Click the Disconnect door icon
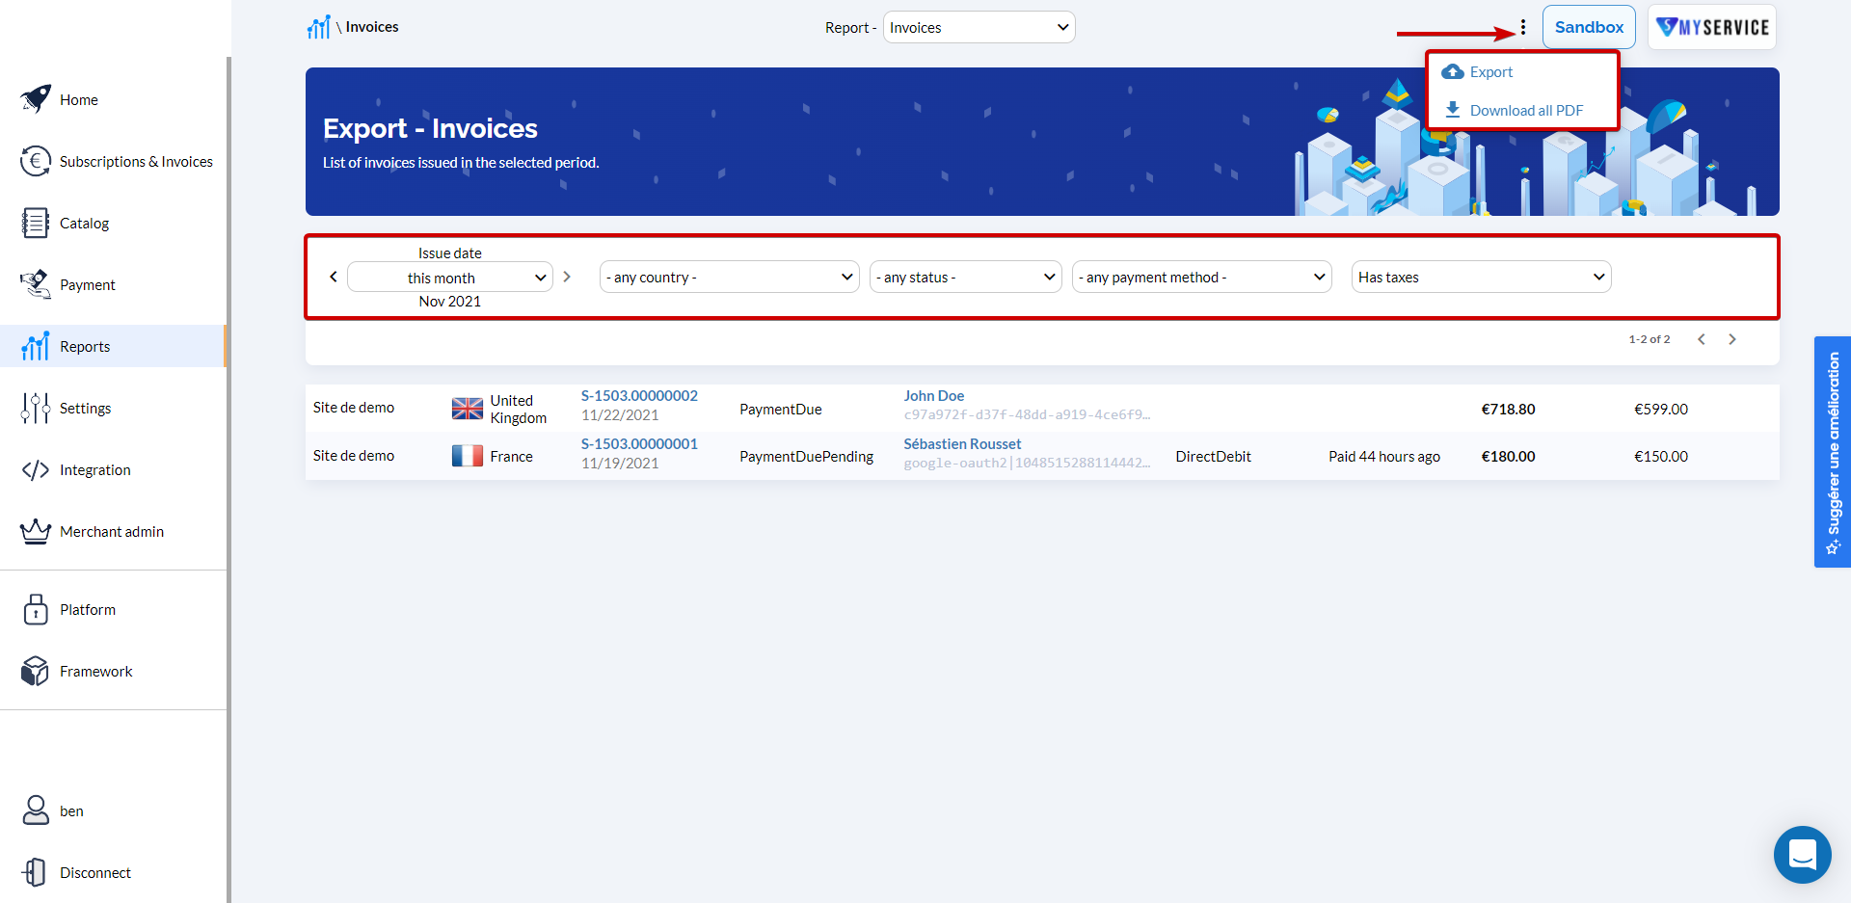Screen dimensions: 1851x903 36,872
